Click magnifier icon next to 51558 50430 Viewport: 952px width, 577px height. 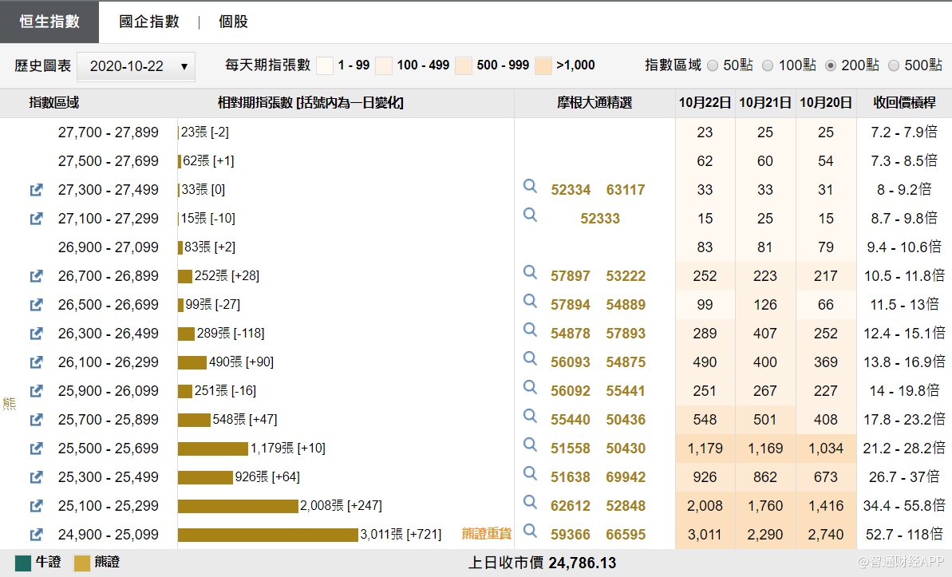tap(530, 445)
